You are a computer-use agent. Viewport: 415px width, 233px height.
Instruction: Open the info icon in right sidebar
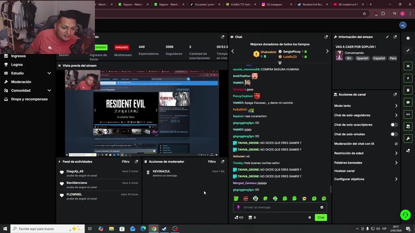click(408, 38)
